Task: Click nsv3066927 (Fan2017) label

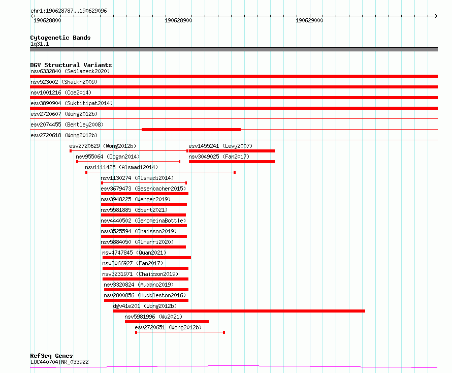Action: [x=133, y=263]
